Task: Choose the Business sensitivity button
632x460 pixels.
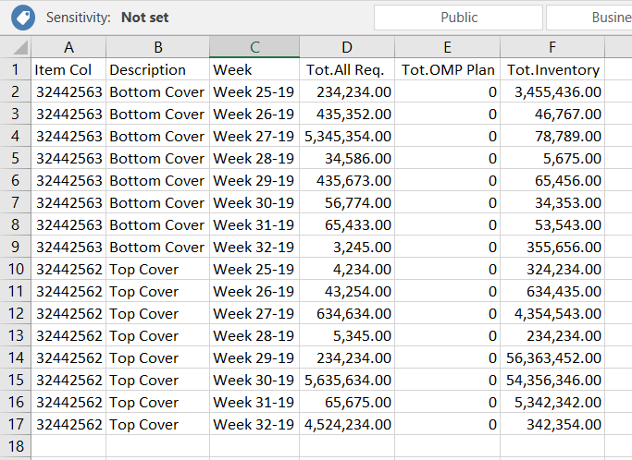Action: [589, 18]
